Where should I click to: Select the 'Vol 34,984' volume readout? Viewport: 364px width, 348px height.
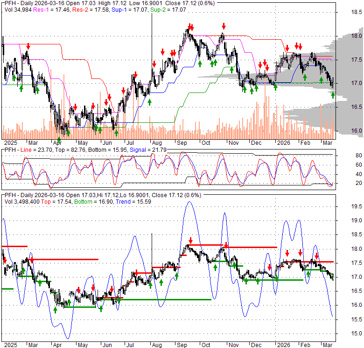(18, 10)
